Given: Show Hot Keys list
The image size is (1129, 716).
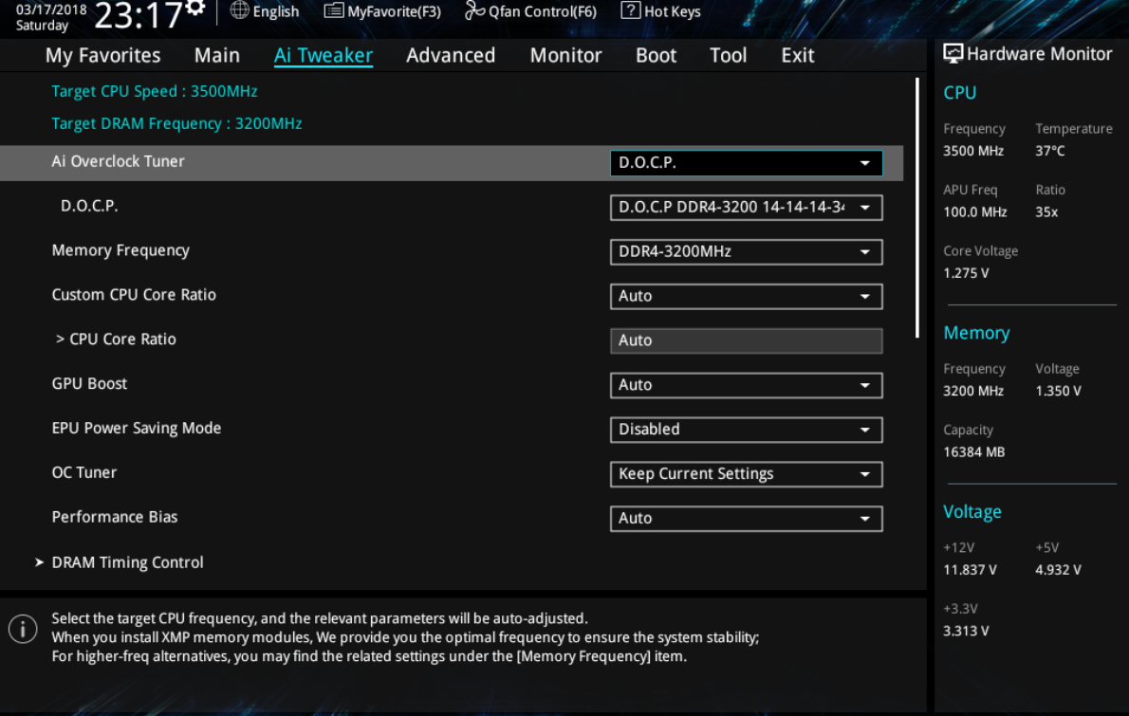Looking at the screenshot, I should [661, 10].
